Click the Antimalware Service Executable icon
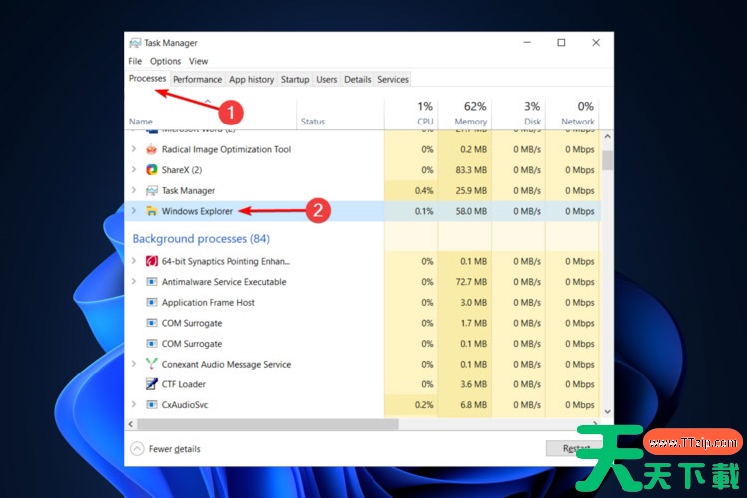This screenshot has width=747, height=498. 152,282
